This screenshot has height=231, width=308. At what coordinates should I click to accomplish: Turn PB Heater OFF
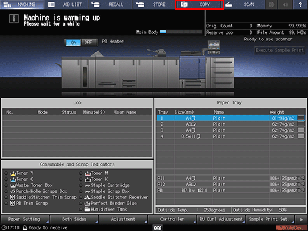(x=88, y=42)
